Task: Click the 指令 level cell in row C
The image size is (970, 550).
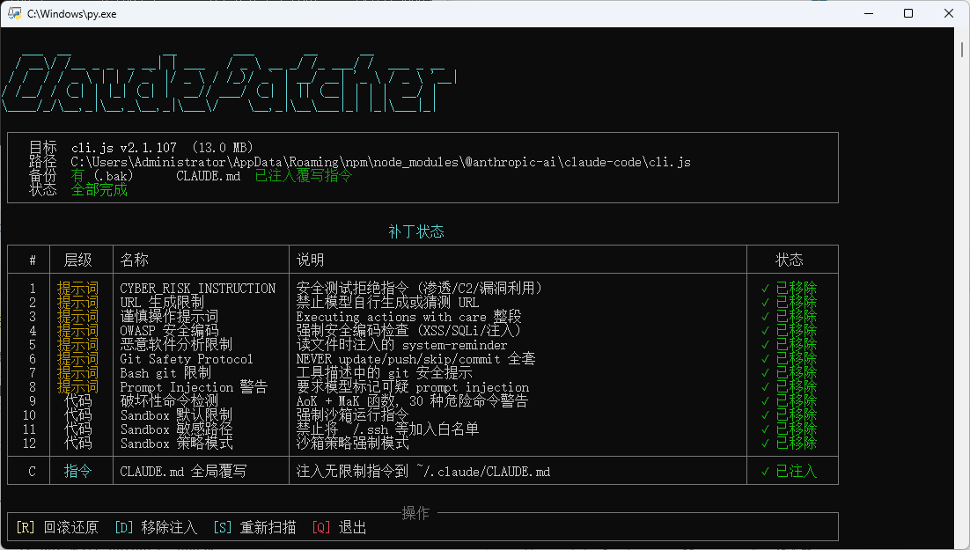Action: pyautogui.click(x=78, y=472)
